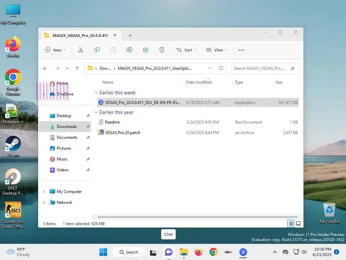The width and height of the screenshot is (346, 260).
Task: Click the Rename icon in toolbar
Action: pyautogui.click(x=129, y=50)
